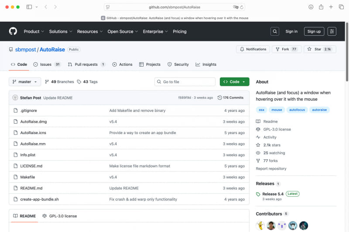Open Safari downloads icon

311,7
